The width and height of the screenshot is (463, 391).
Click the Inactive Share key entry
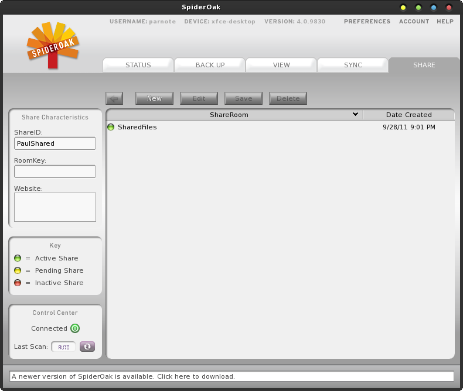tap(49, 283)
